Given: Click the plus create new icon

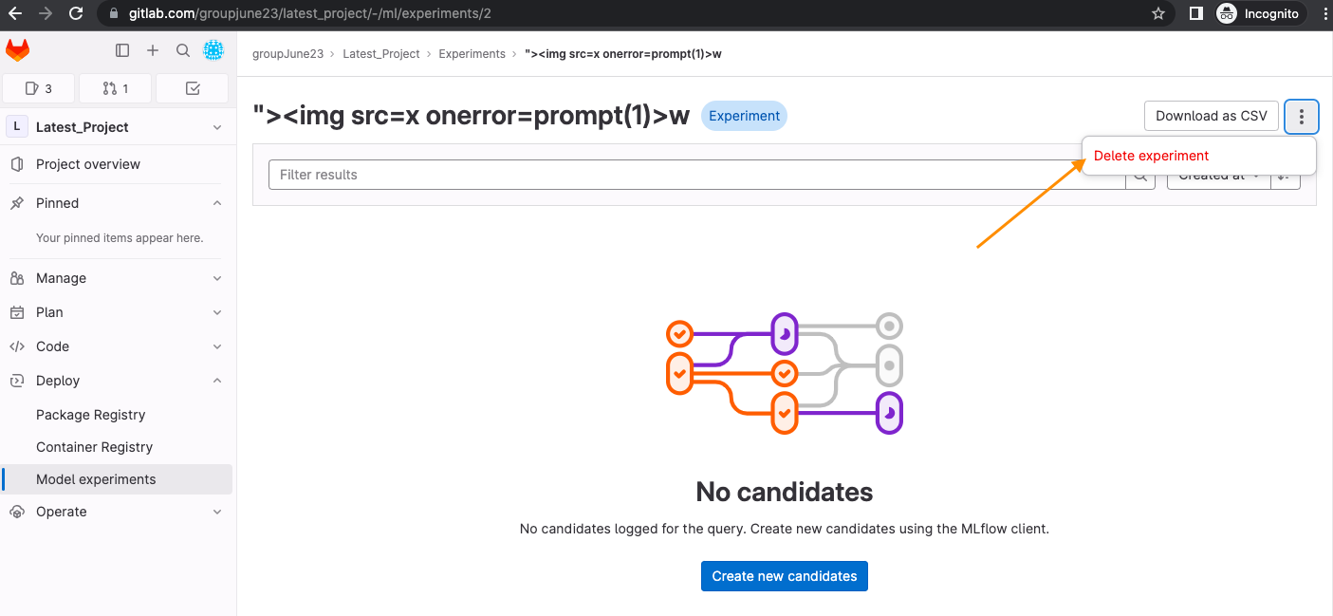Looking at the screenshot, I should pos(153,50).
